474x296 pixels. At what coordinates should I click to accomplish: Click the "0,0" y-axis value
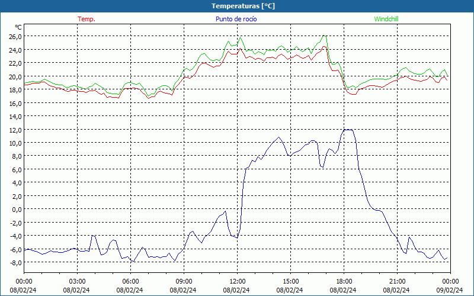pos(17,210)
